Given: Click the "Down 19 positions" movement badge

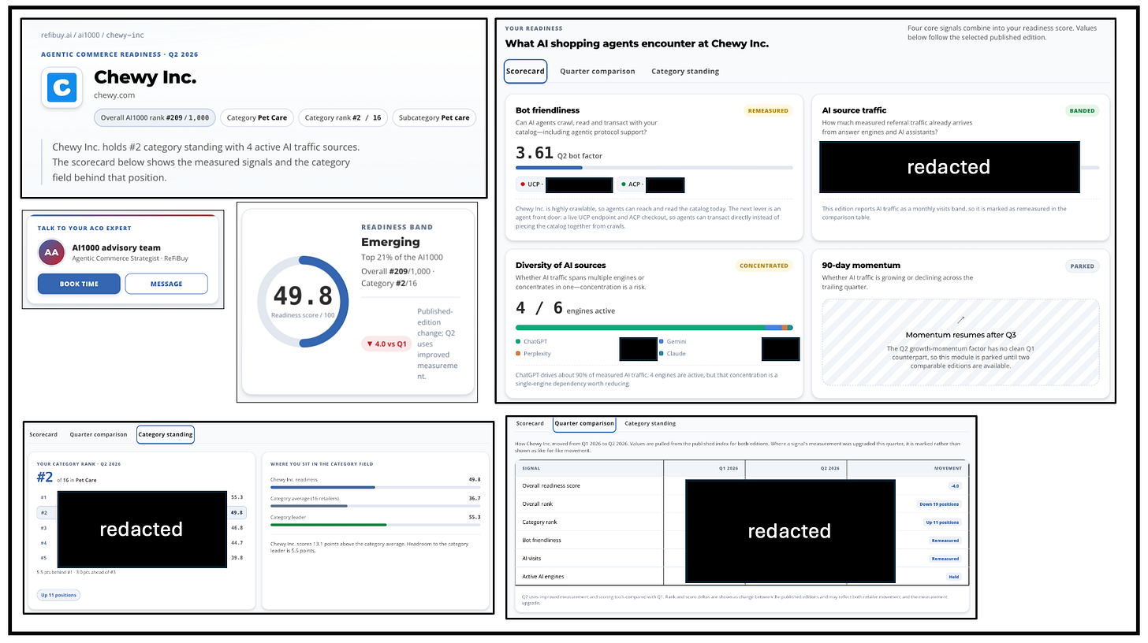Looking at the screenshot, I should tap(940, 504).
